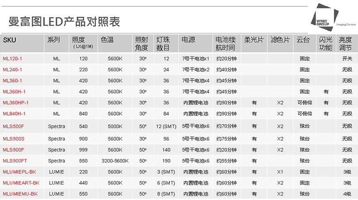Click the 7号干电池x2 power cell

196,70
